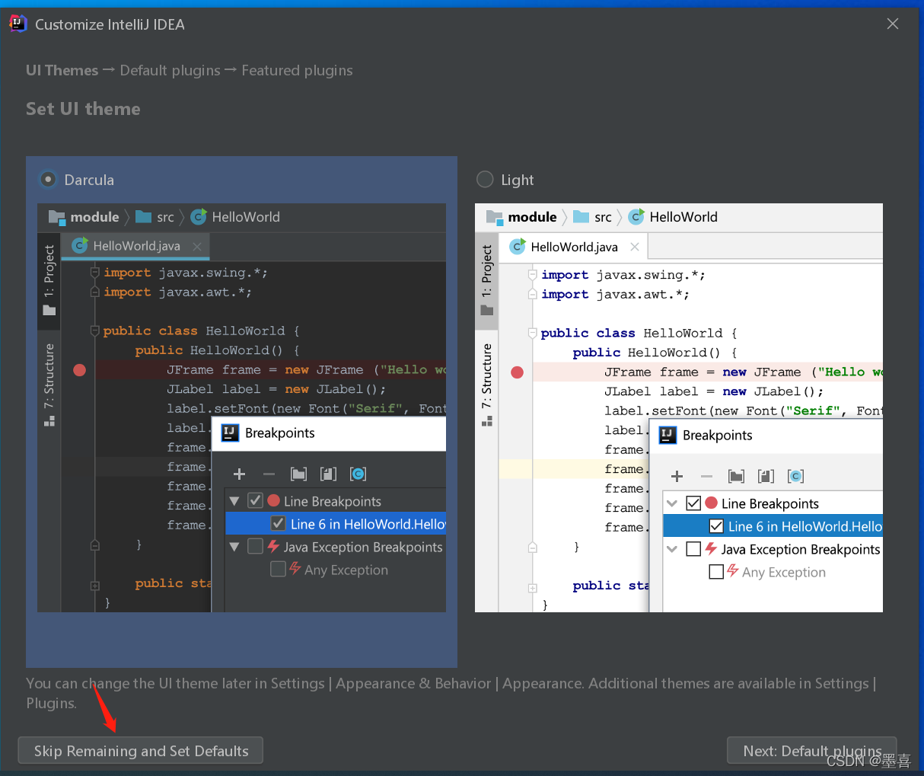
Task: Select HelloWorld.java tab in Darcula preview
Action: pos(136,246)
